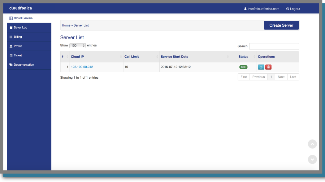The width and height of the screenshot is (325, 182).
Task: Click the Server List page heading
Action: pos(72,37)
